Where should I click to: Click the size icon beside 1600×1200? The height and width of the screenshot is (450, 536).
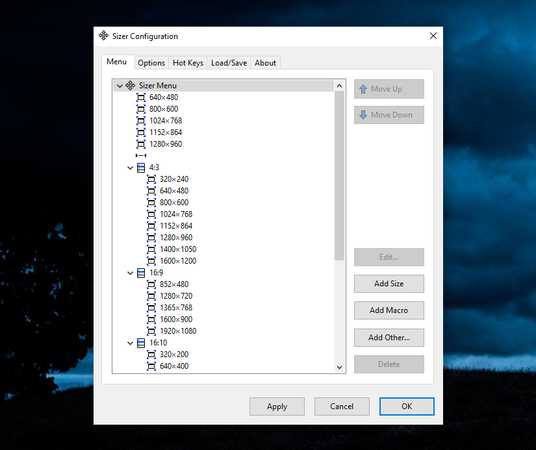pos(151,260)
